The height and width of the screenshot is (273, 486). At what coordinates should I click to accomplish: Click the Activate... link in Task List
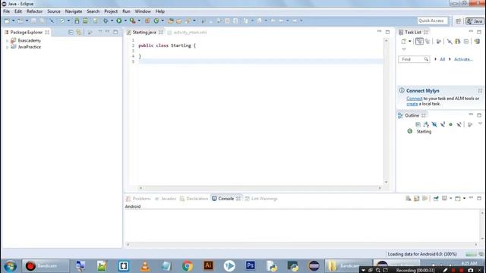coord(463,59)
